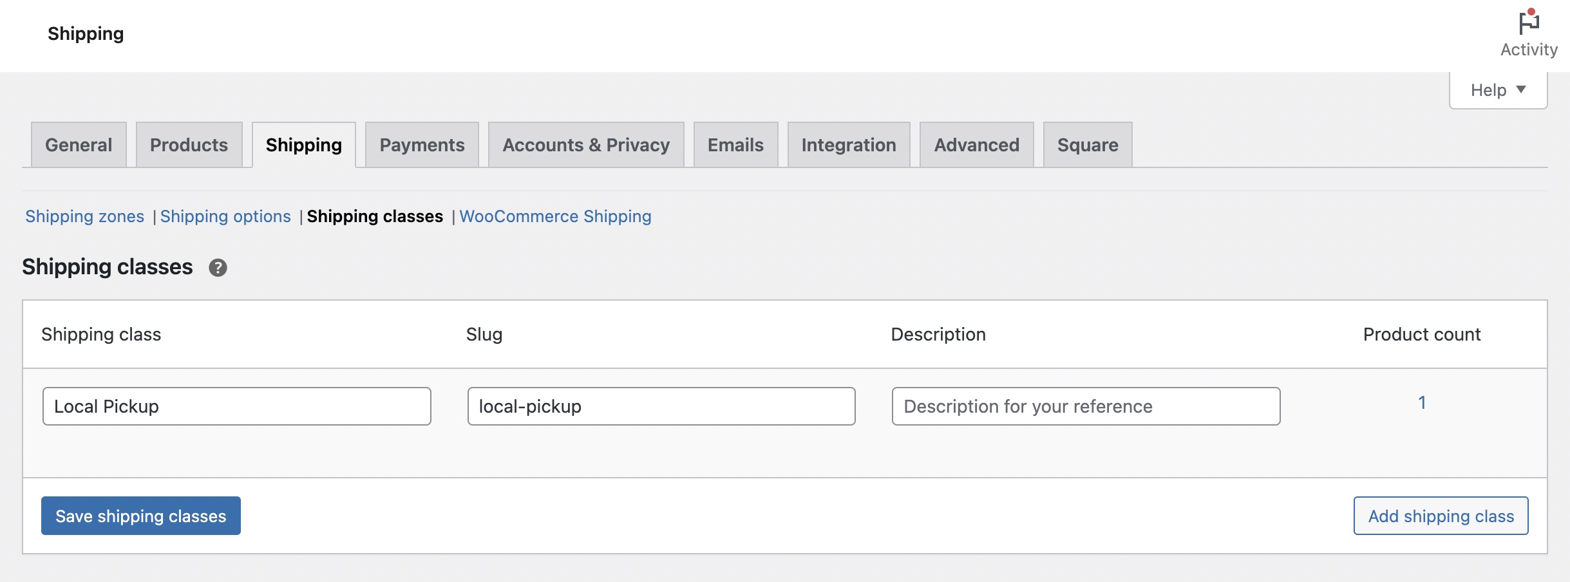
Task: Focus the Local Pickup class name field
Action: point(237,406)
